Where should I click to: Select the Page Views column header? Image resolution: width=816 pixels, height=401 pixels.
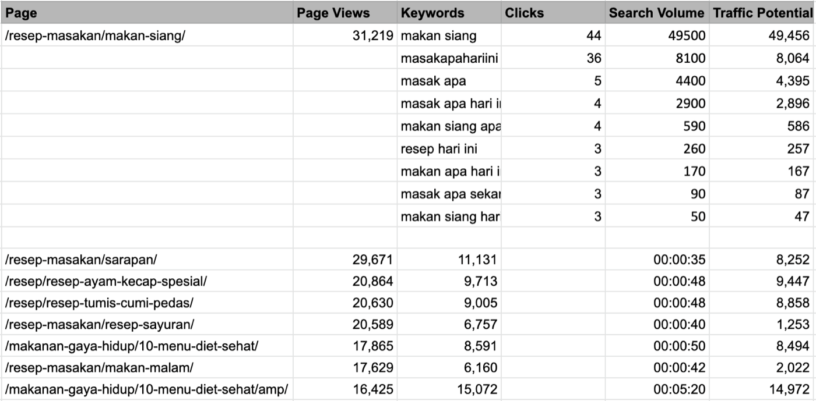coord(345,13)
